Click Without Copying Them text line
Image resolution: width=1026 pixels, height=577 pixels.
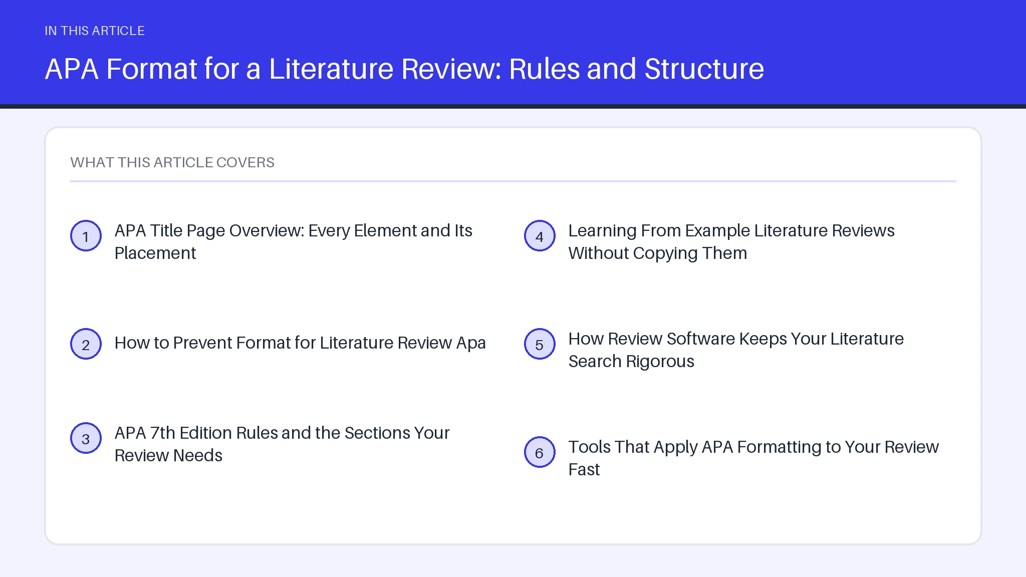click(658, 253)
